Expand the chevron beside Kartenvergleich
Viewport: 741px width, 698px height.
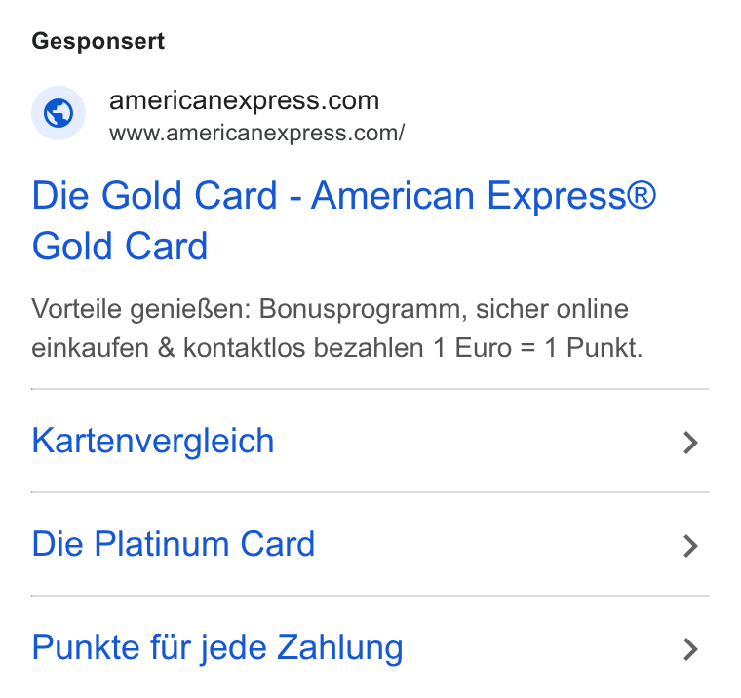pos(690,443)
